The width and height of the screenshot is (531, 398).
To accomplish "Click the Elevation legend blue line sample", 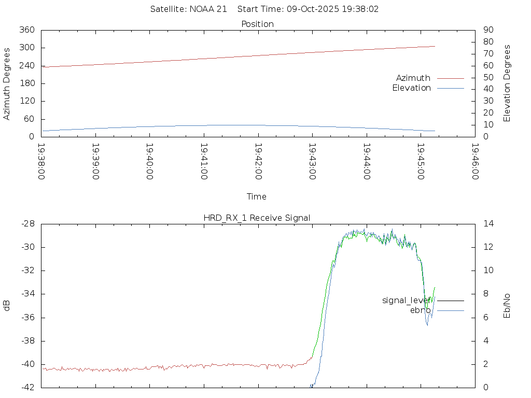I will (450, 88).
